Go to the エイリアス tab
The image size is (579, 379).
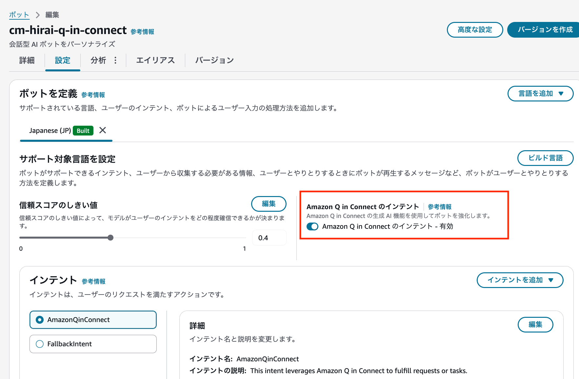coord(155,61)
